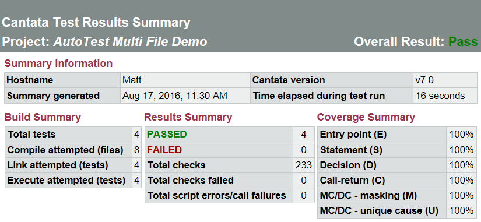This screenshot has height=222, width=481.
Task: Click the Cantata Test Results Summary title
Action: coord(96,23)
